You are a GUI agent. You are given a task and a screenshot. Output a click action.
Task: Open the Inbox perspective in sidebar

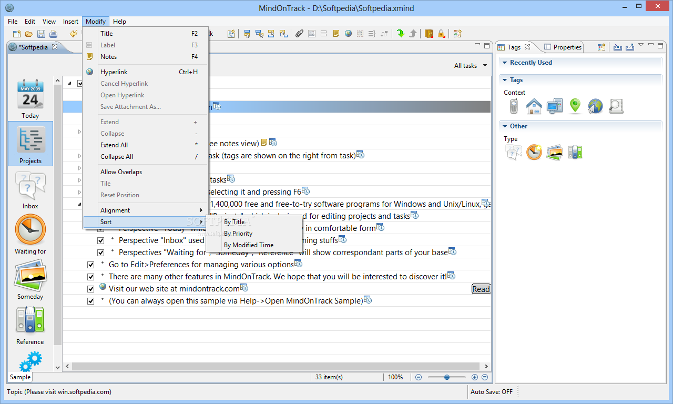[30, 190]
